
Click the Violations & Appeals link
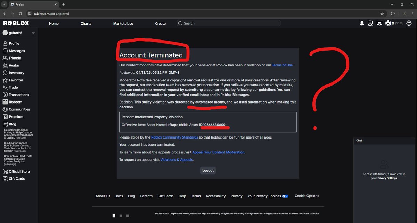177,159
